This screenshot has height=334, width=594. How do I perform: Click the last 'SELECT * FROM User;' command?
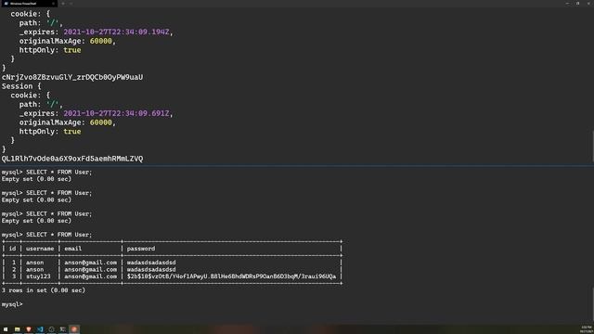click(x=59, y=235)
